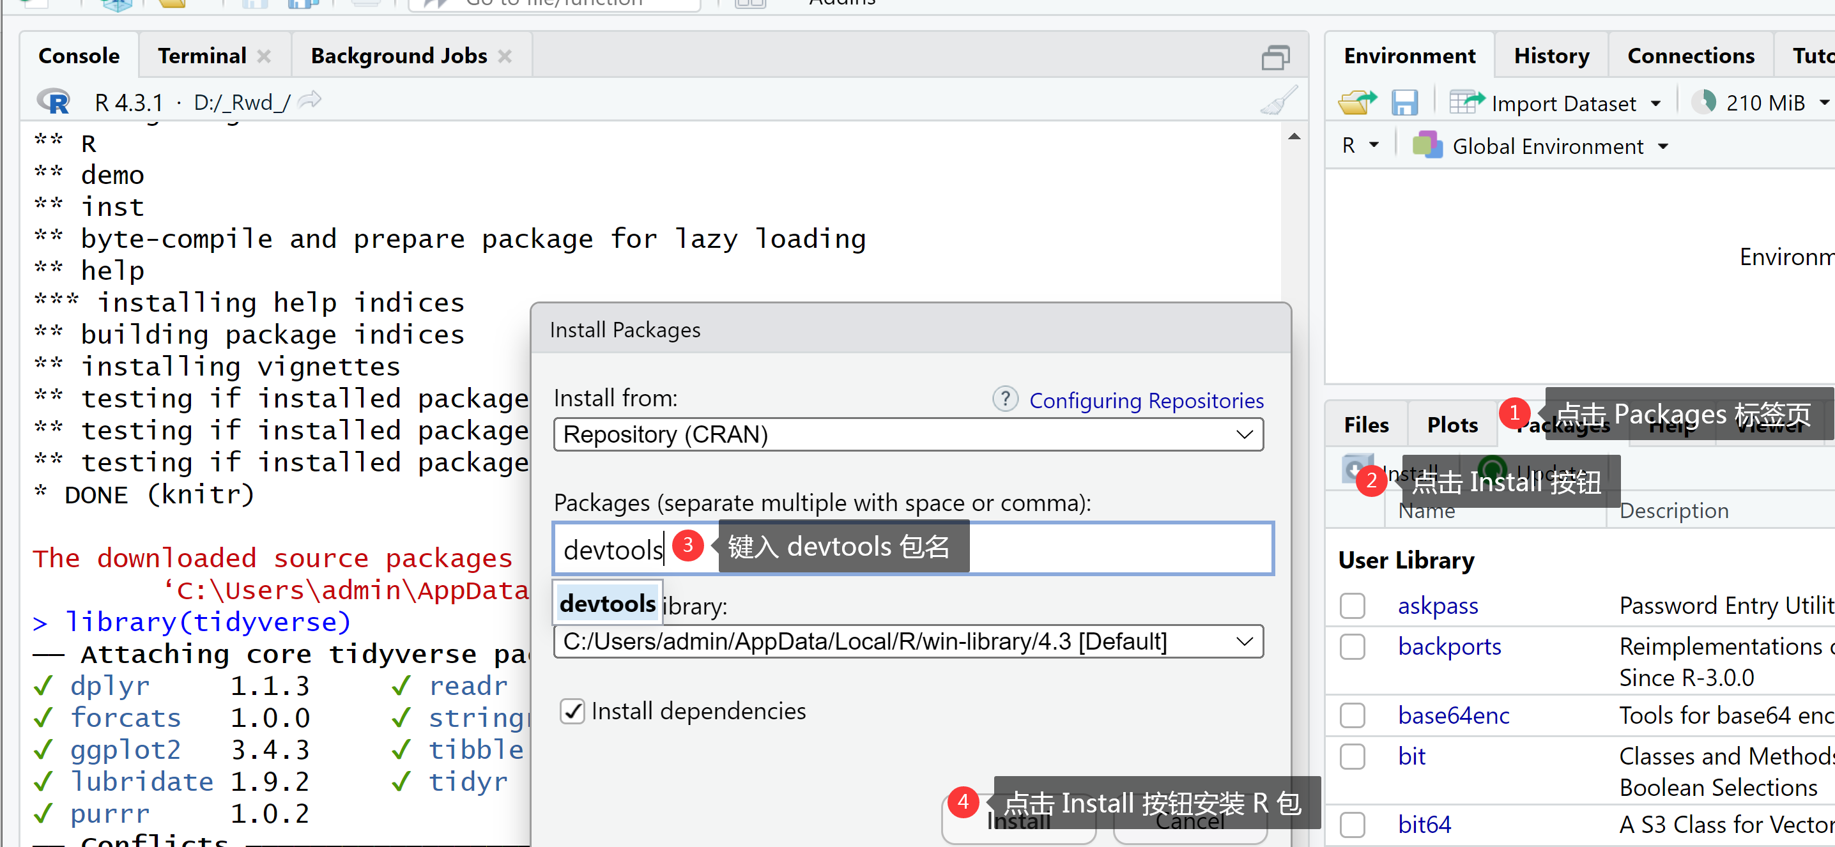
Task: Open the bit package link
Action: coord(1411,756)
